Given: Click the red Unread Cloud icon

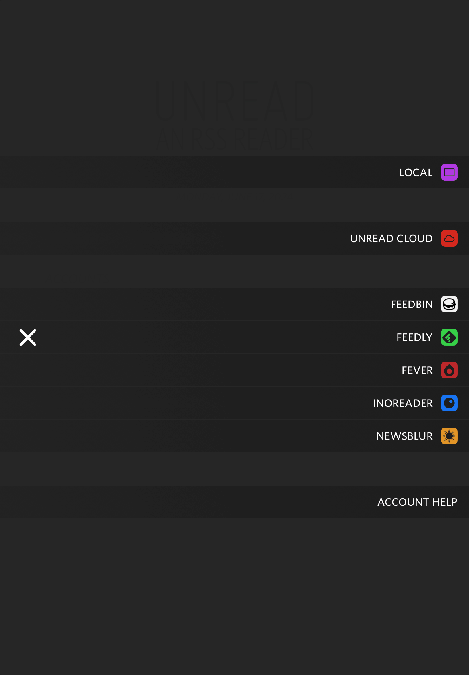Looking at the screenshot, I should tap(449, 238).
